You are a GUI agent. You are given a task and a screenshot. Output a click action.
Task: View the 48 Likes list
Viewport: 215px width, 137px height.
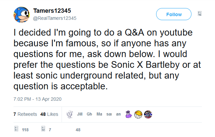point(49,114)
